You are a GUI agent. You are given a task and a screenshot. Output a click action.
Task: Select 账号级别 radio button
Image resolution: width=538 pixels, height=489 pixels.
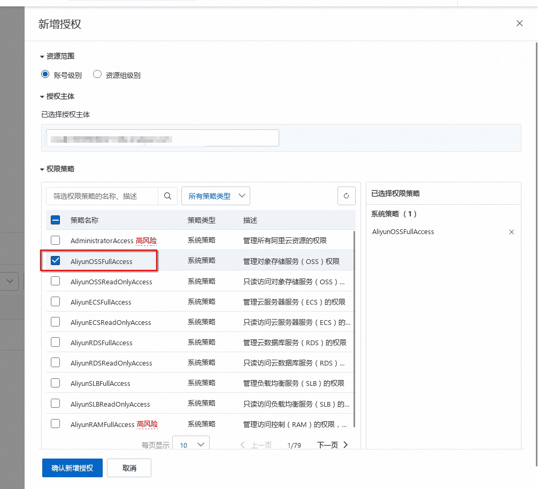tap(45, 74)
